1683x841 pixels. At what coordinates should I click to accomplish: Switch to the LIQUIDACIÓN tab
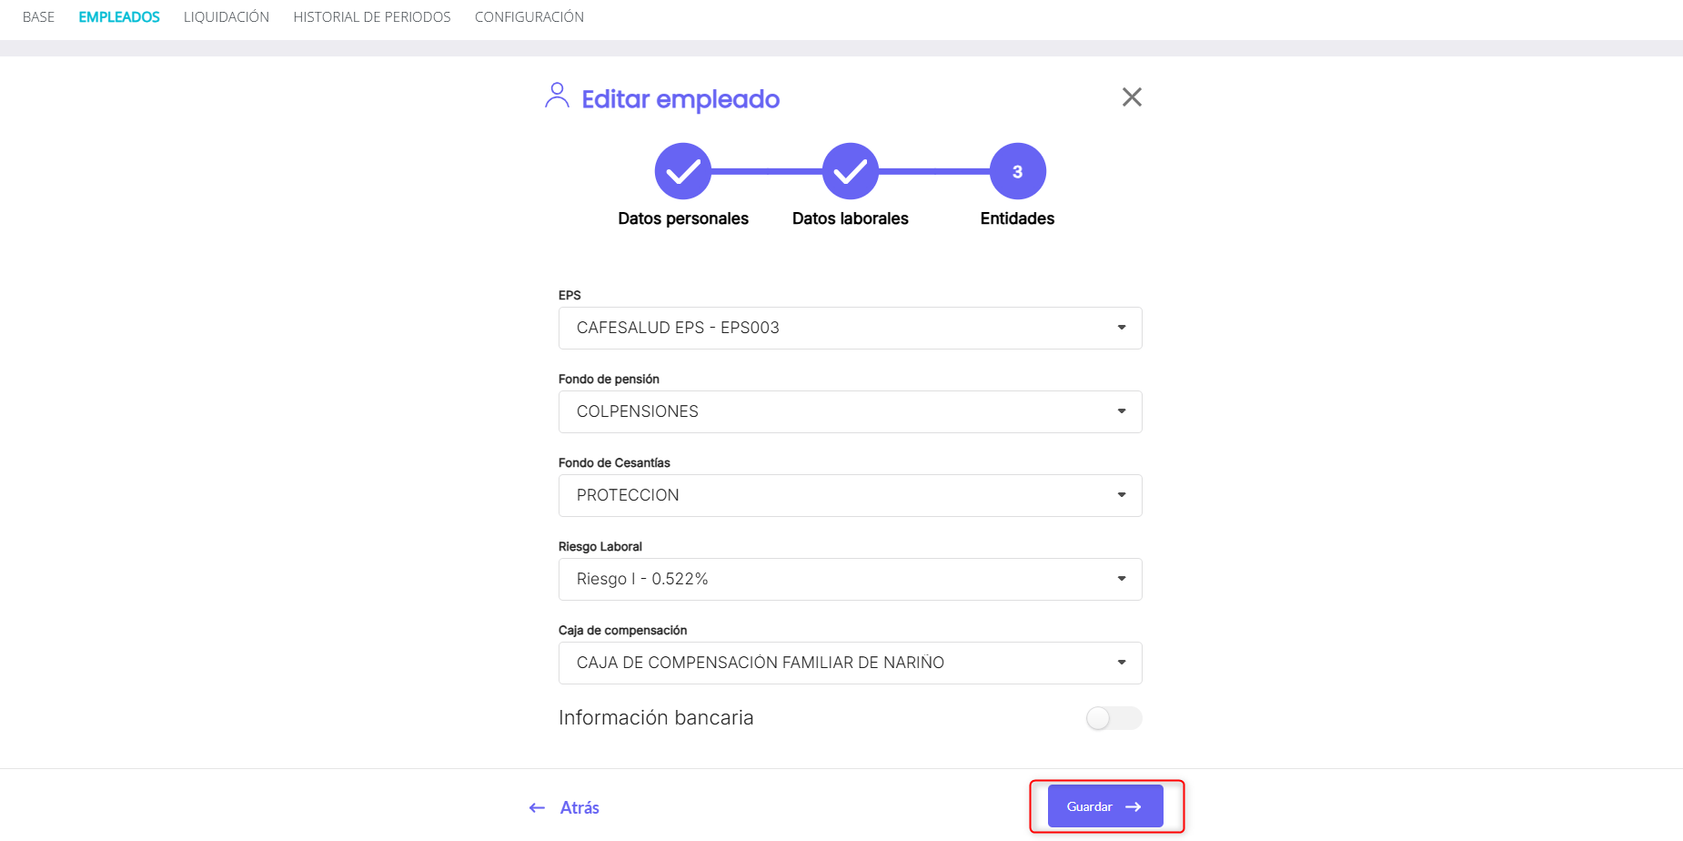click(227, 17)
